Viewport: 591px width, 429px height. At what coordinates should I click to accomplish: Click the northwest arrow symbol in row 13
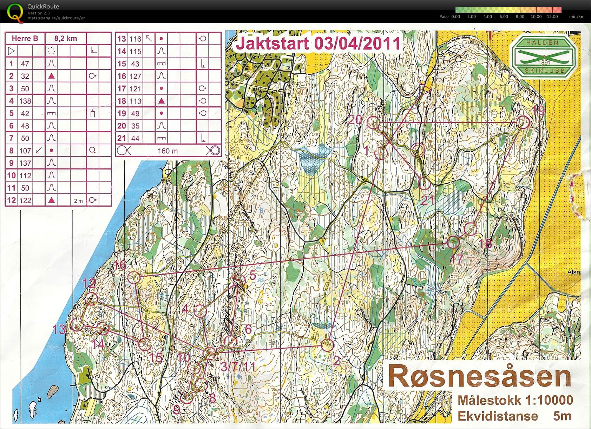149,38
